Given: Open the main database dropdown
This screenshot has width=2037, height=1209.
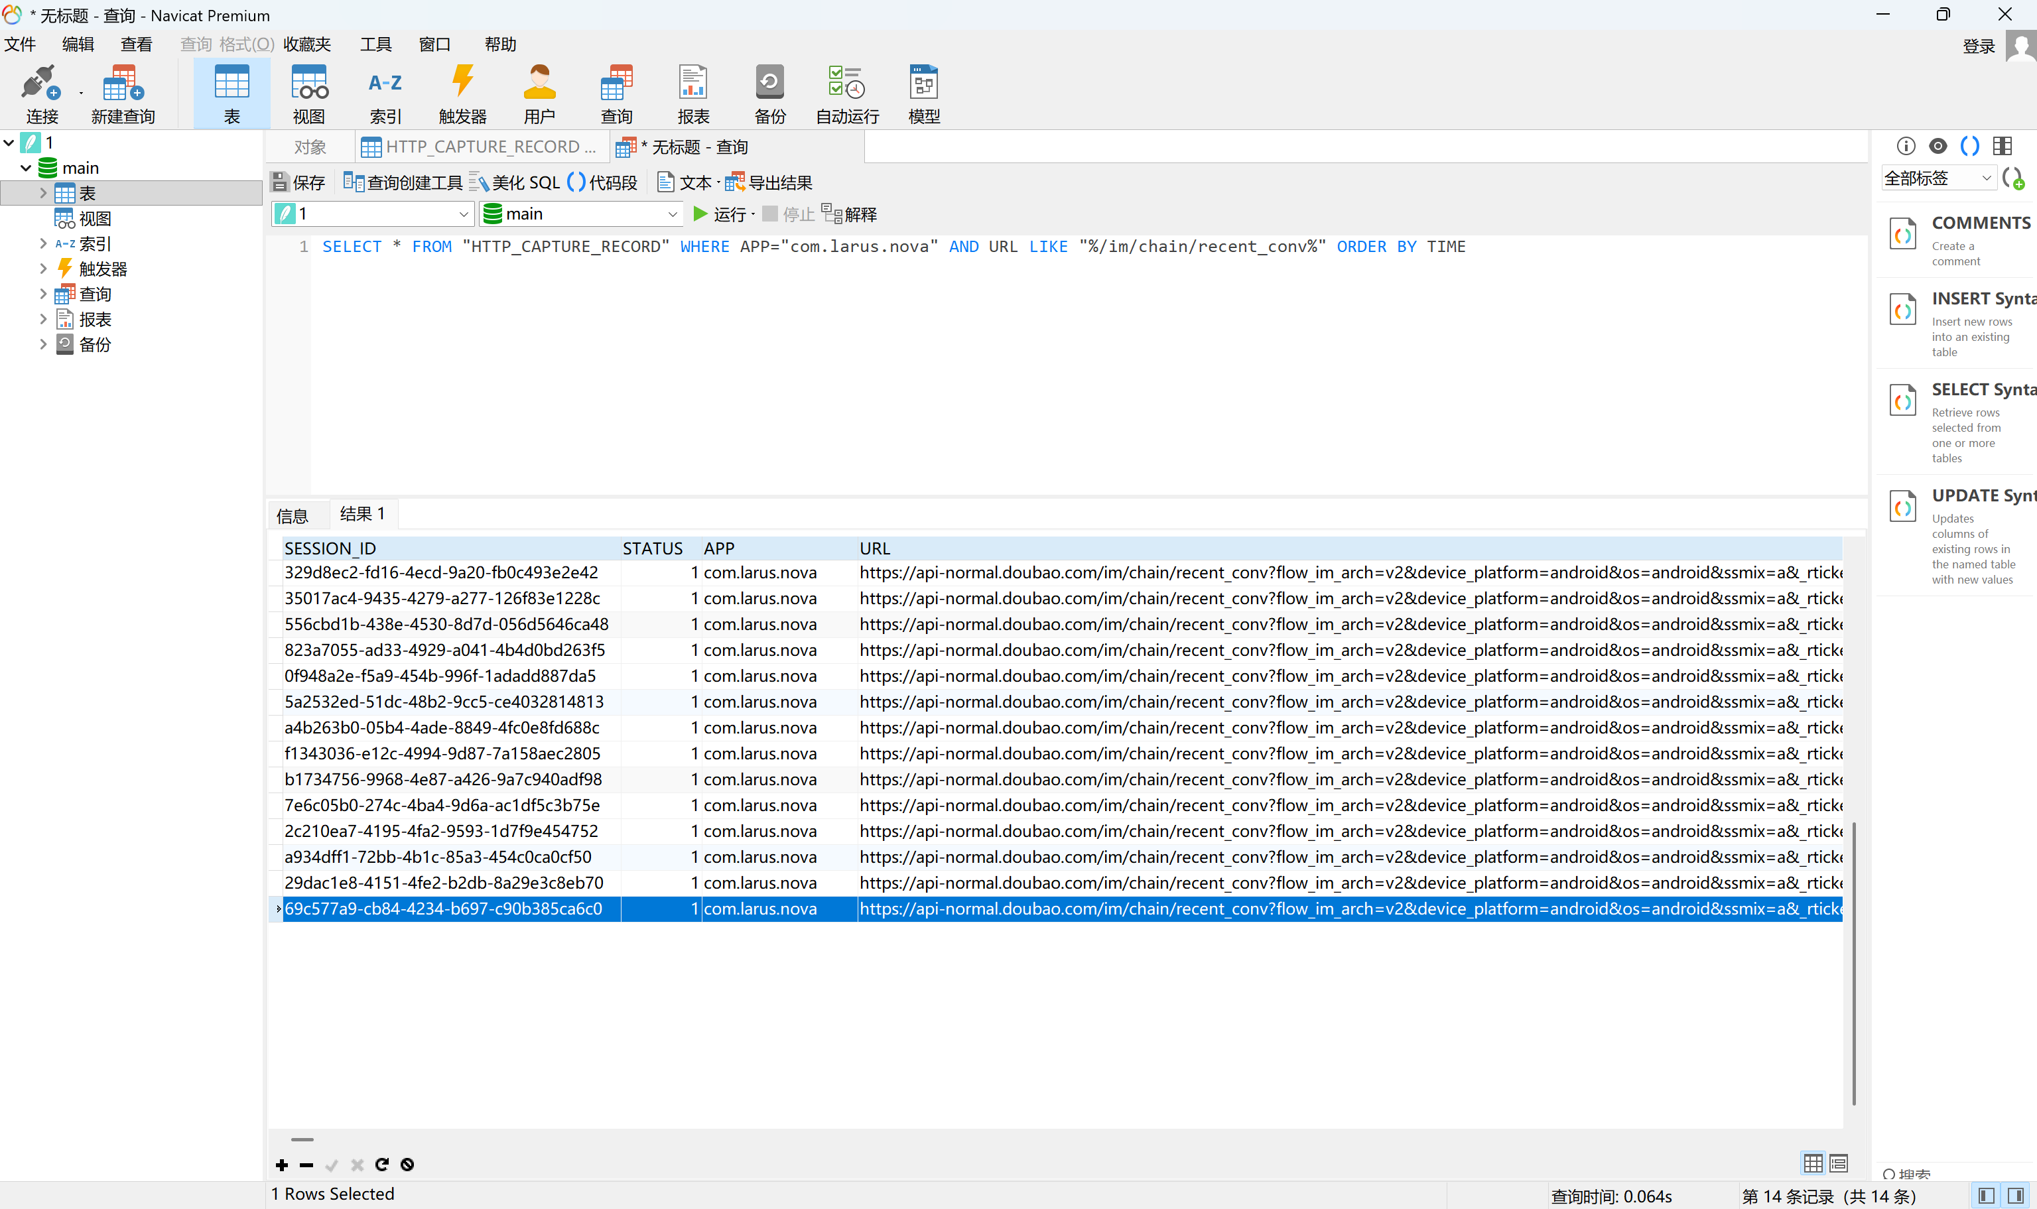Looking at the screenshot, I should pos(581,214).
